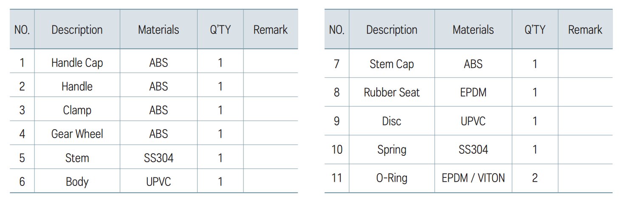Select the Disc description cell

pyautogui.click(x=392, y=121)
